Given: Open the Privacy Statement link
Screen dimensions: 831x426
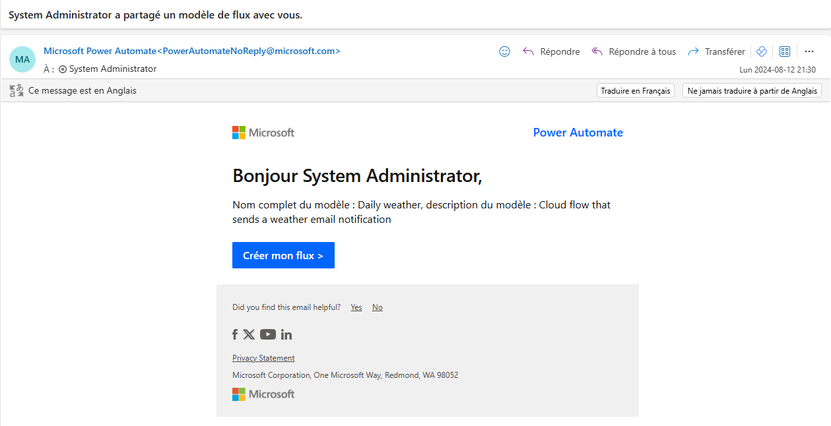Looking at the screenshot, I should pos(263,357).
